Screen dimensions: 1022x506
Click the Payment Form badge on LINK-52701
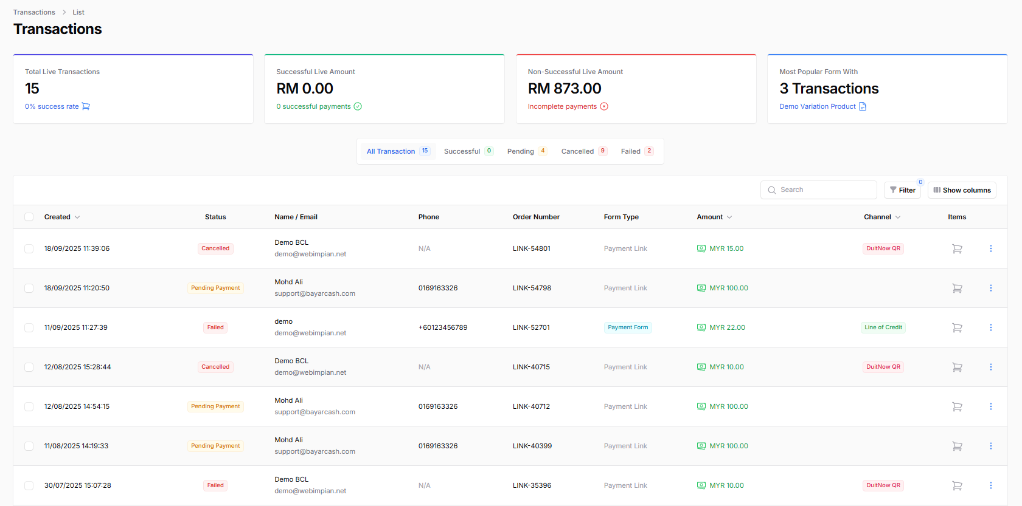click(x=628, y=327)
